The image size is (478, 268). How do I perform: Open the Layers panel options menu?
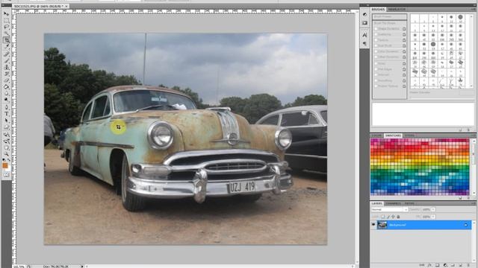tap(473, 203)
